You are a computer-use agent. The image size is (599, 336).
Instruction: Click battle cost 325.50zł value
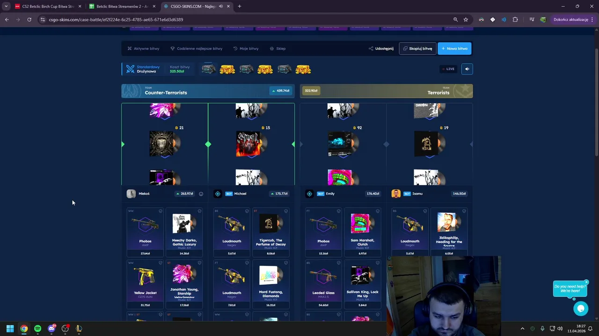tap(177, 71)
